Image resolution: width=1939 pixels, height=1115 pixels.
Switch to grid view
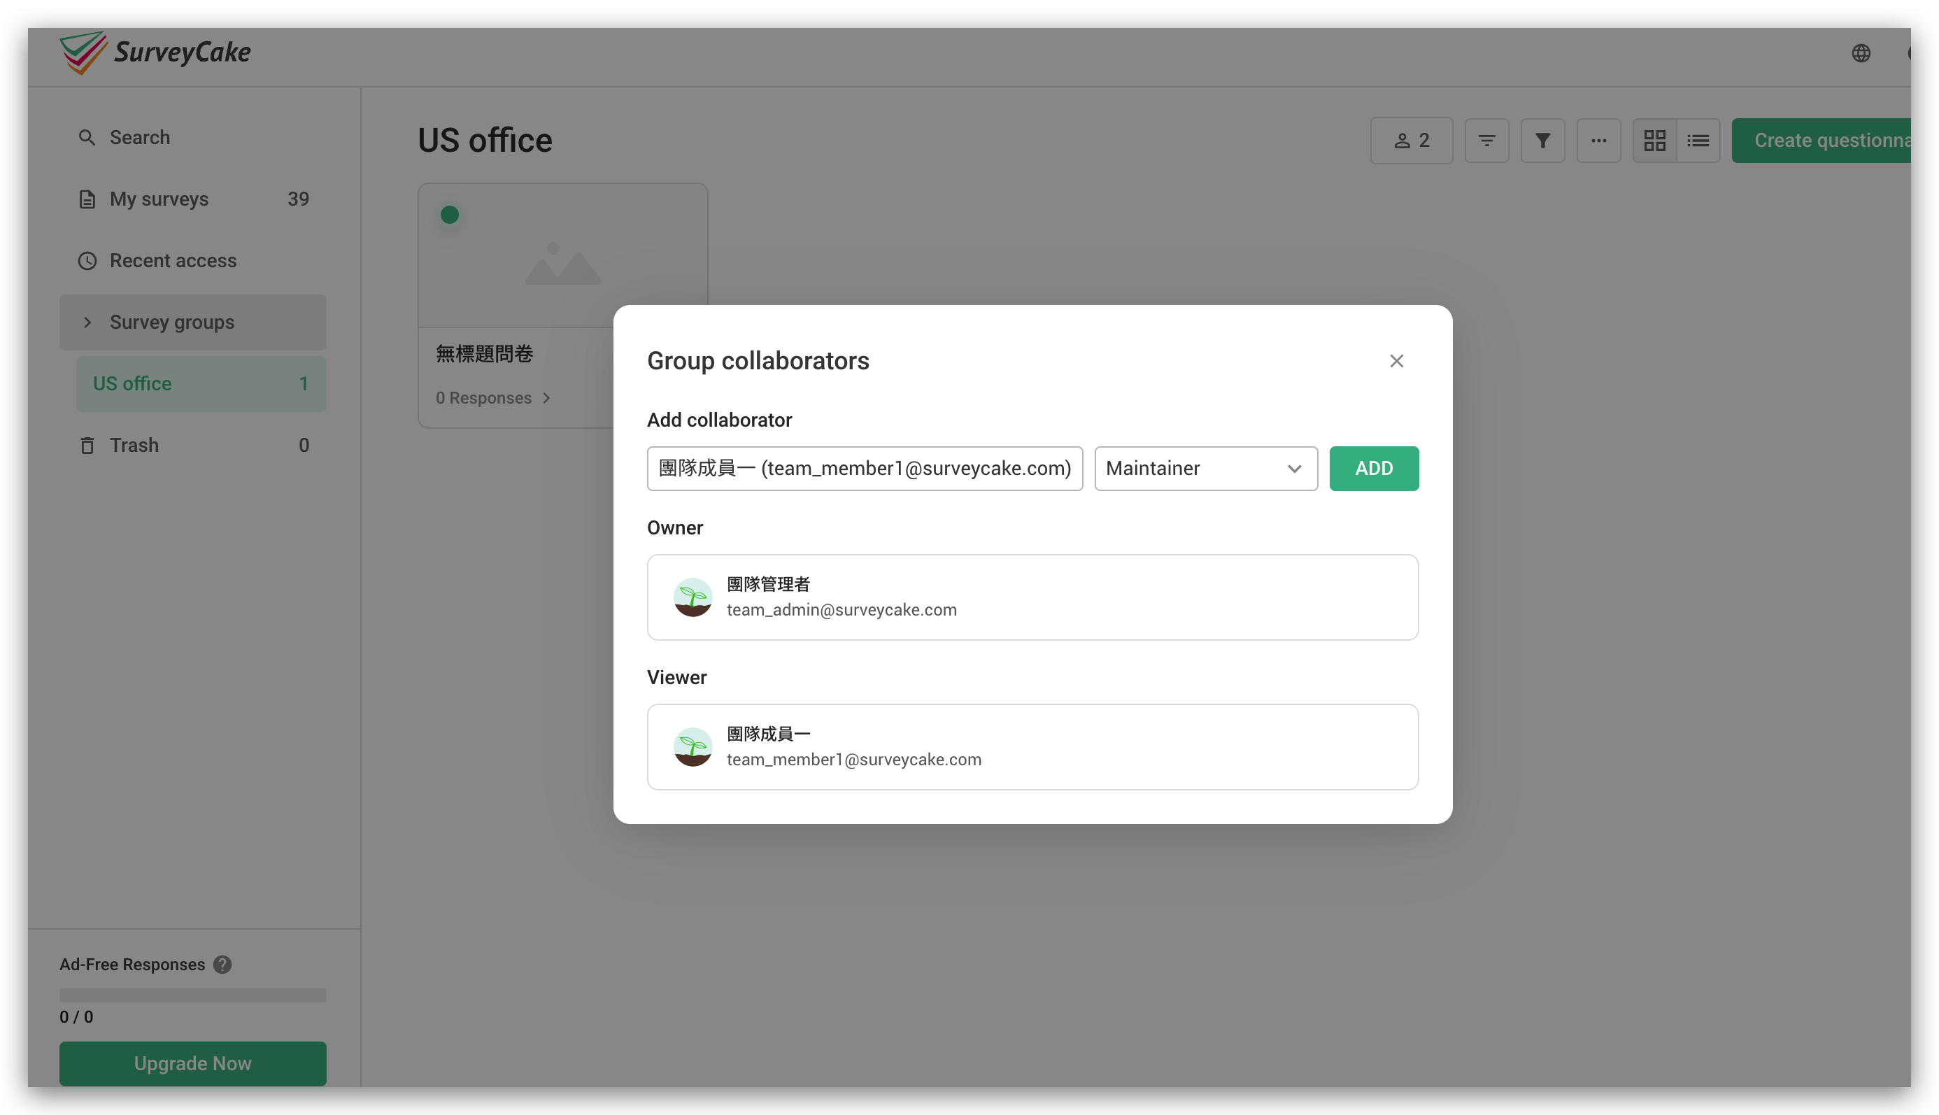click(1654, 141)
